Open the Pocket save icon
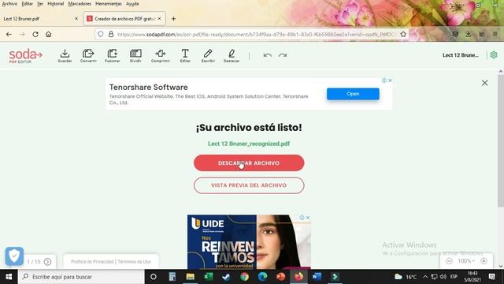 pos(455,34)
